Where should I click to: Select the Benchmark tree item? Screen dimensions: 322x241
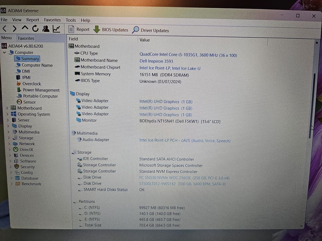pos(29,184)
